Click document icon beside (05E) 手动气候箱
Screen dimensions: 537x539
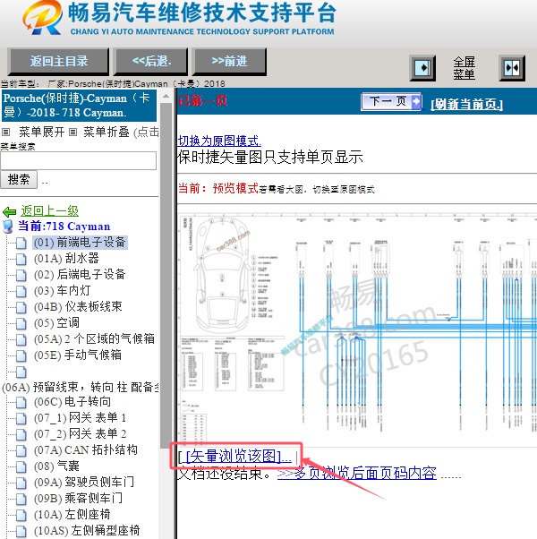[x=21, y=355]
